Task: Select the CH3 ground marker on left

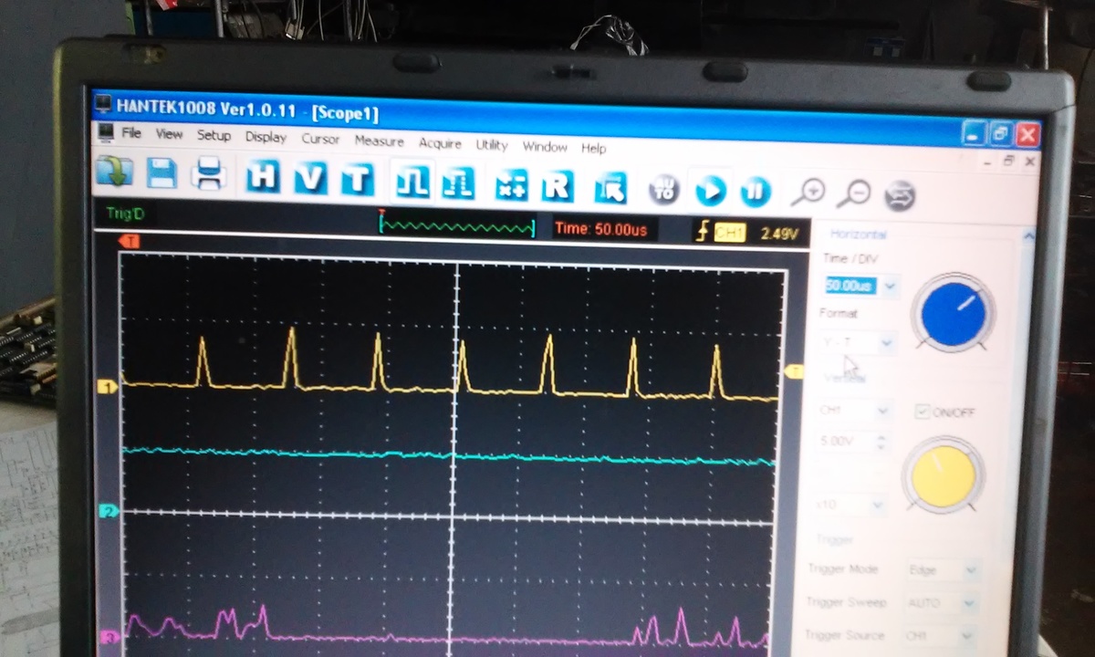Action: coord(109,638)
